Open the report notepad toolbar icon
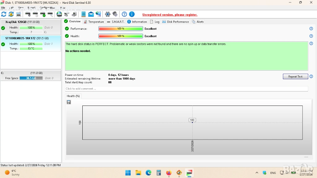The width and height of the screenshot is (317, 178). tap(84, 14)
